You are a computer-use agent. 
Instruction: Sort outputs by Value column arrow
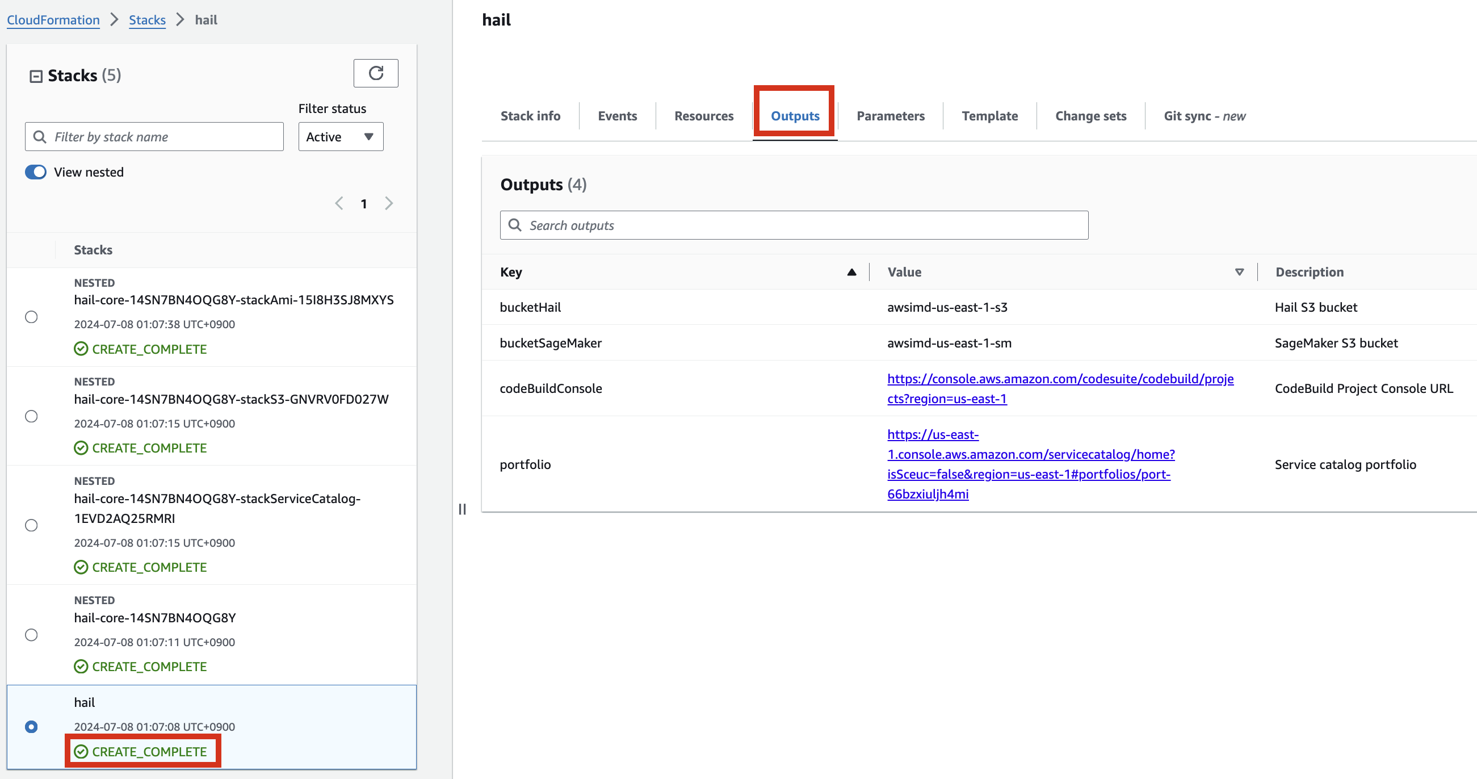1239,272
